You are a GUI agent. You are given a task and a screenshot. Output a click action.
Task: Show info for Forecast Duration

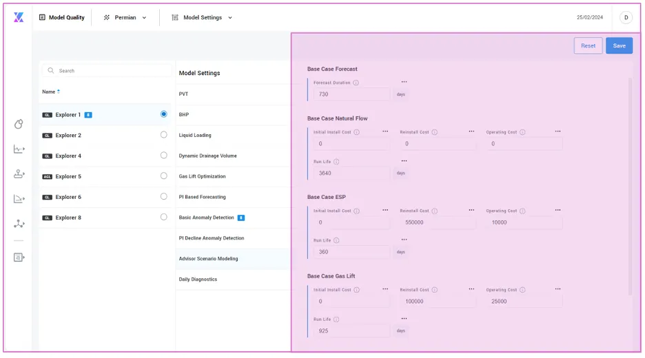tap(356, 83)
